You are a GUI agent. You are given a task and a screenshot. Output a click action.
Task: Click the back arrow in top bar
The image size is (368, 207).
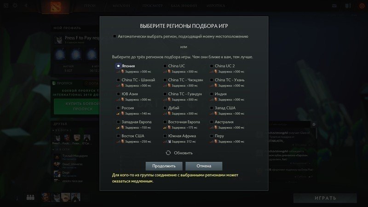(26, 6)
